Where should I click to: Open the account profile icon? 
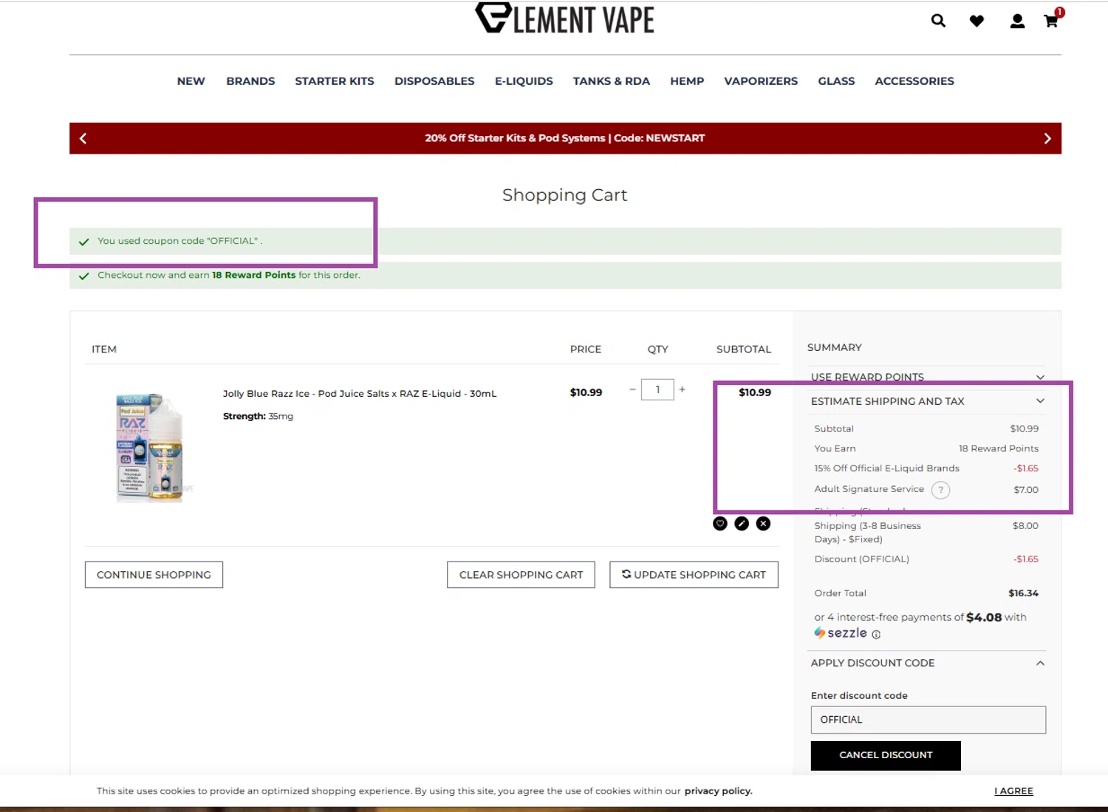(1017, 21)
